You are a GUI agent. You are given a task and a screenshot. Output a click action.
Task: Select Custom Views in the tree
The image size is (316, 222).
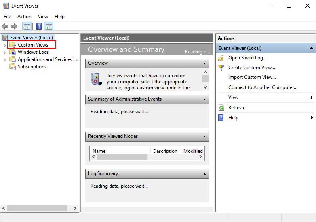pos(33,45)
